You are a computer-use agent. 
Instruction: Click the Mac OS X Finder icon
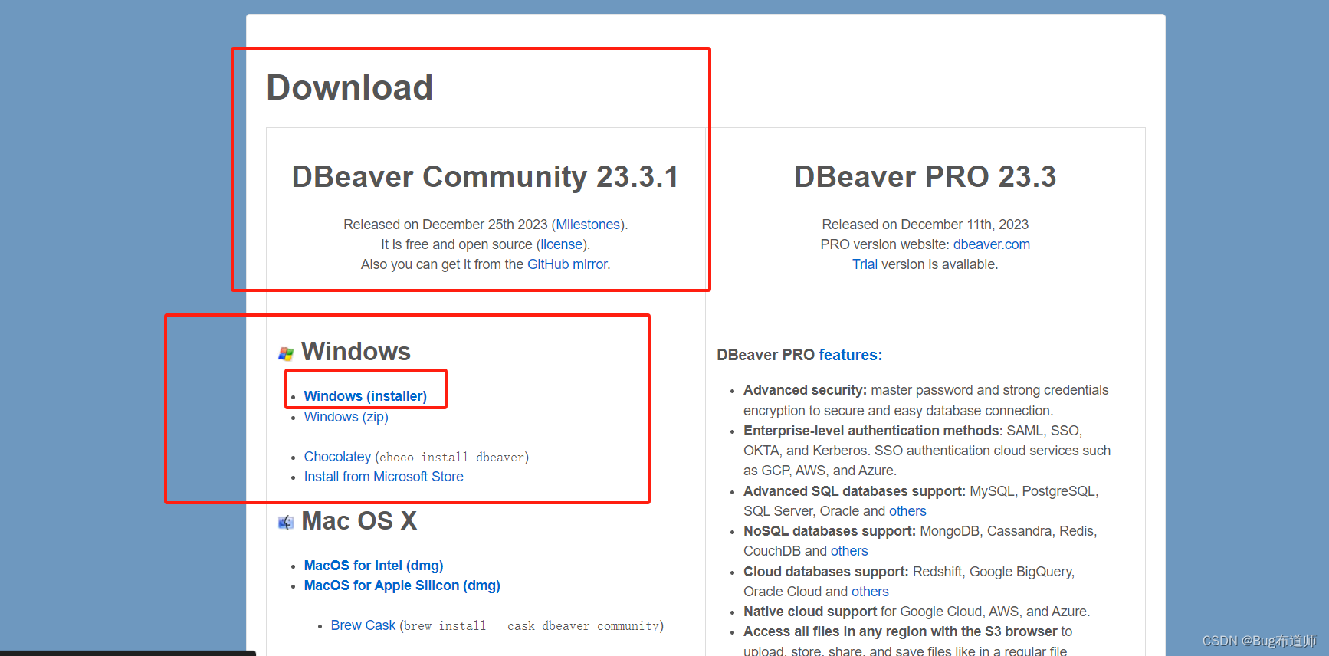pos(286,523)
